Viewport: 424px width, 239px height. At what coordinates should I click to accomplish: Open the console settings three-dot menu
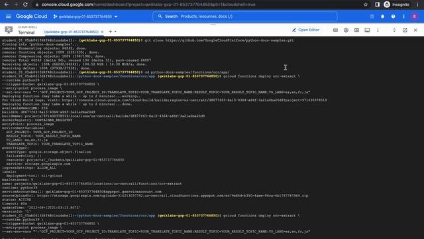pyautogui.click(x=403, y=17)
